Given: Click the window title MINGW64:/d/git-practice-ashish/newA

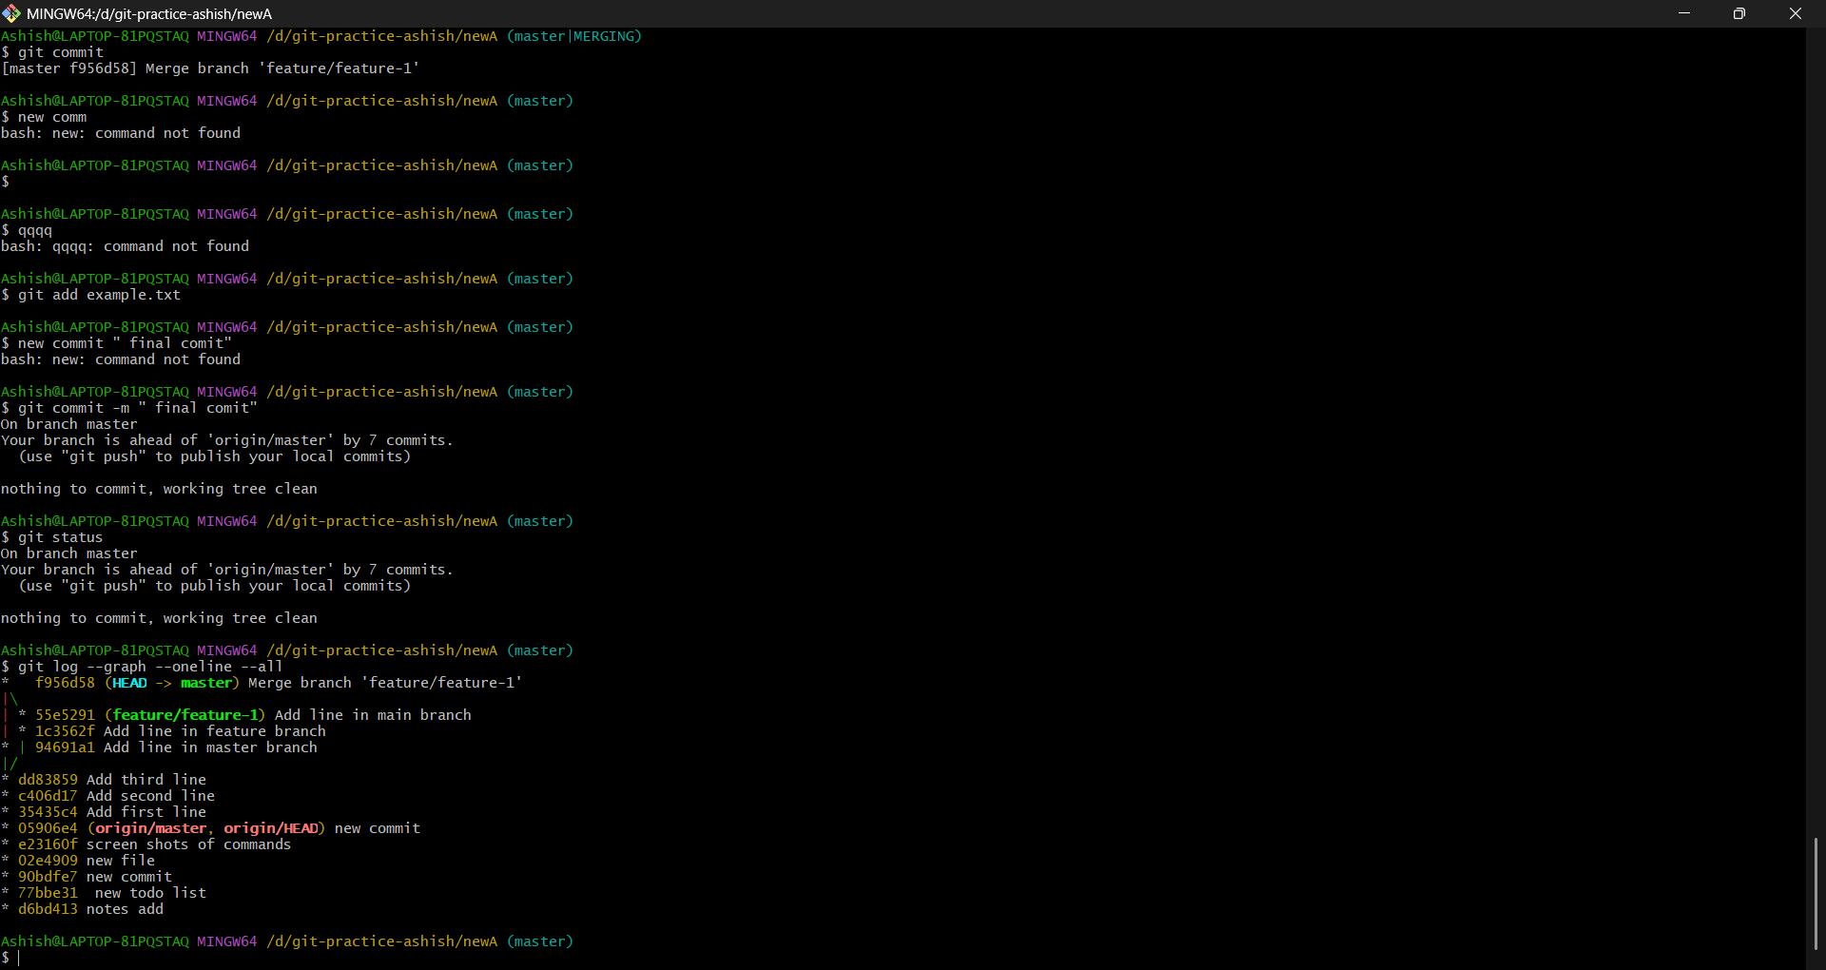Looking at the screenshot, I should [149, 13].
